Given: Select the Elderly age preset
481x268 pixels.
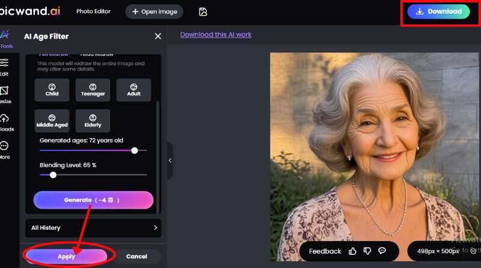Looking at the screenshot, I should [x=93, y=121].
